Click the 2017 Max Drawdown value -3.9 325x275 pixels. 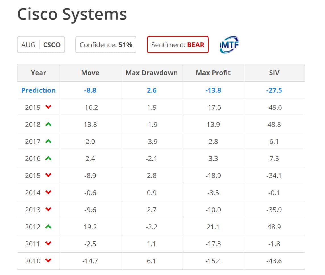click(152, 142)
